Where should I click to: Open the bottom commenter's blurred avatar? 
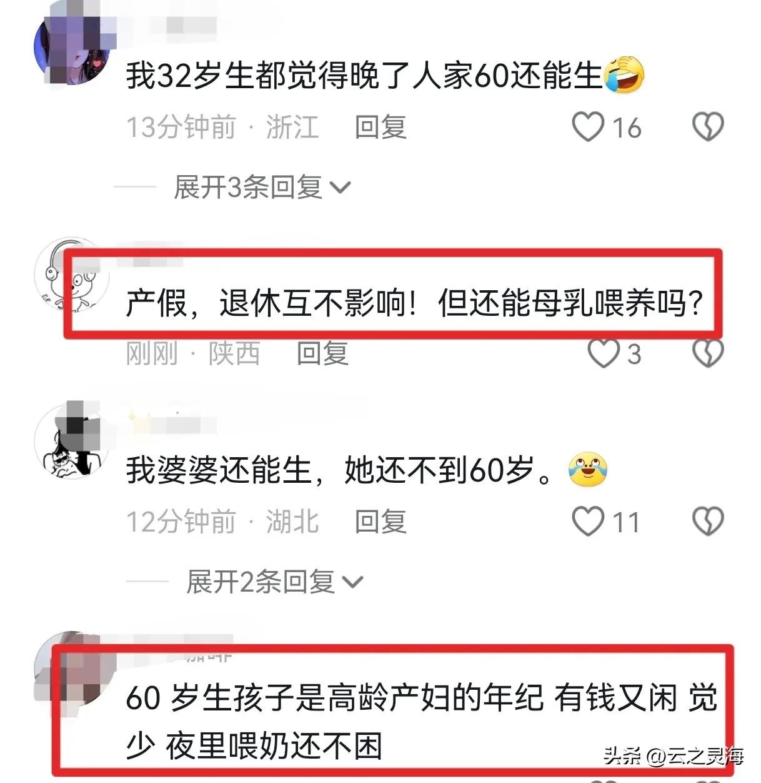pyautogui.click(x=71, y=669)
